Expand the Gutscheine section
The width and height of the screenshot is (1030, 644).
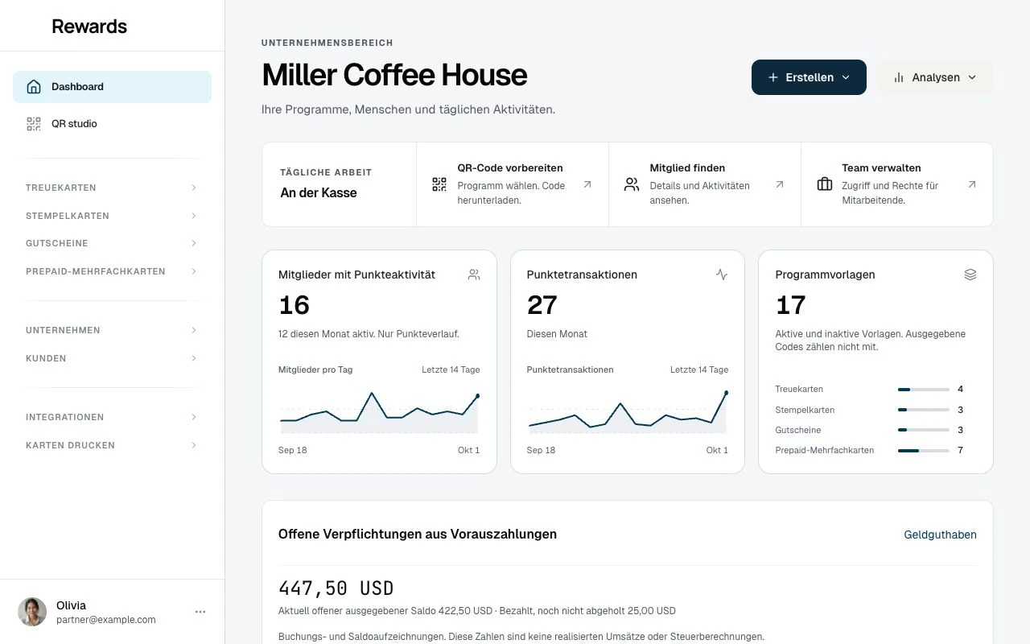(112, 243)
